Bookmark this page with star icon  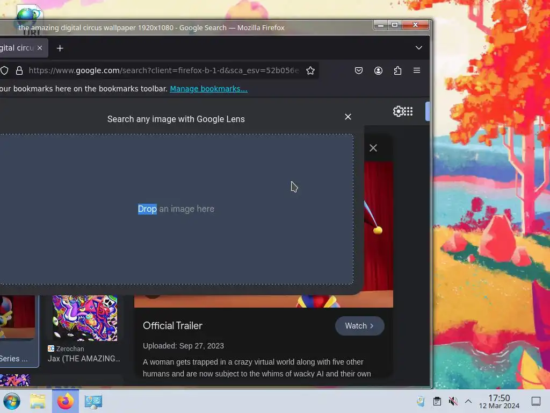310,70
